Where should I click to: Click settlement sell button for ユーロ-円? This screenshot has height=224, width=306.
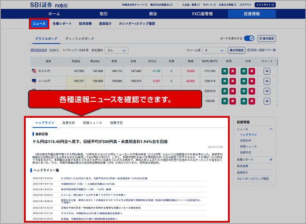pos(244,81)
